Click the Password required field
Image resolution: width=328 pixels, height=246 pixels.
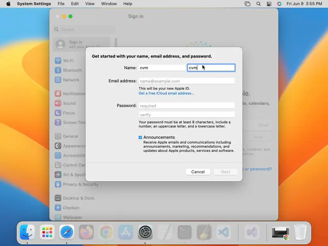click(x=187, y=106)
